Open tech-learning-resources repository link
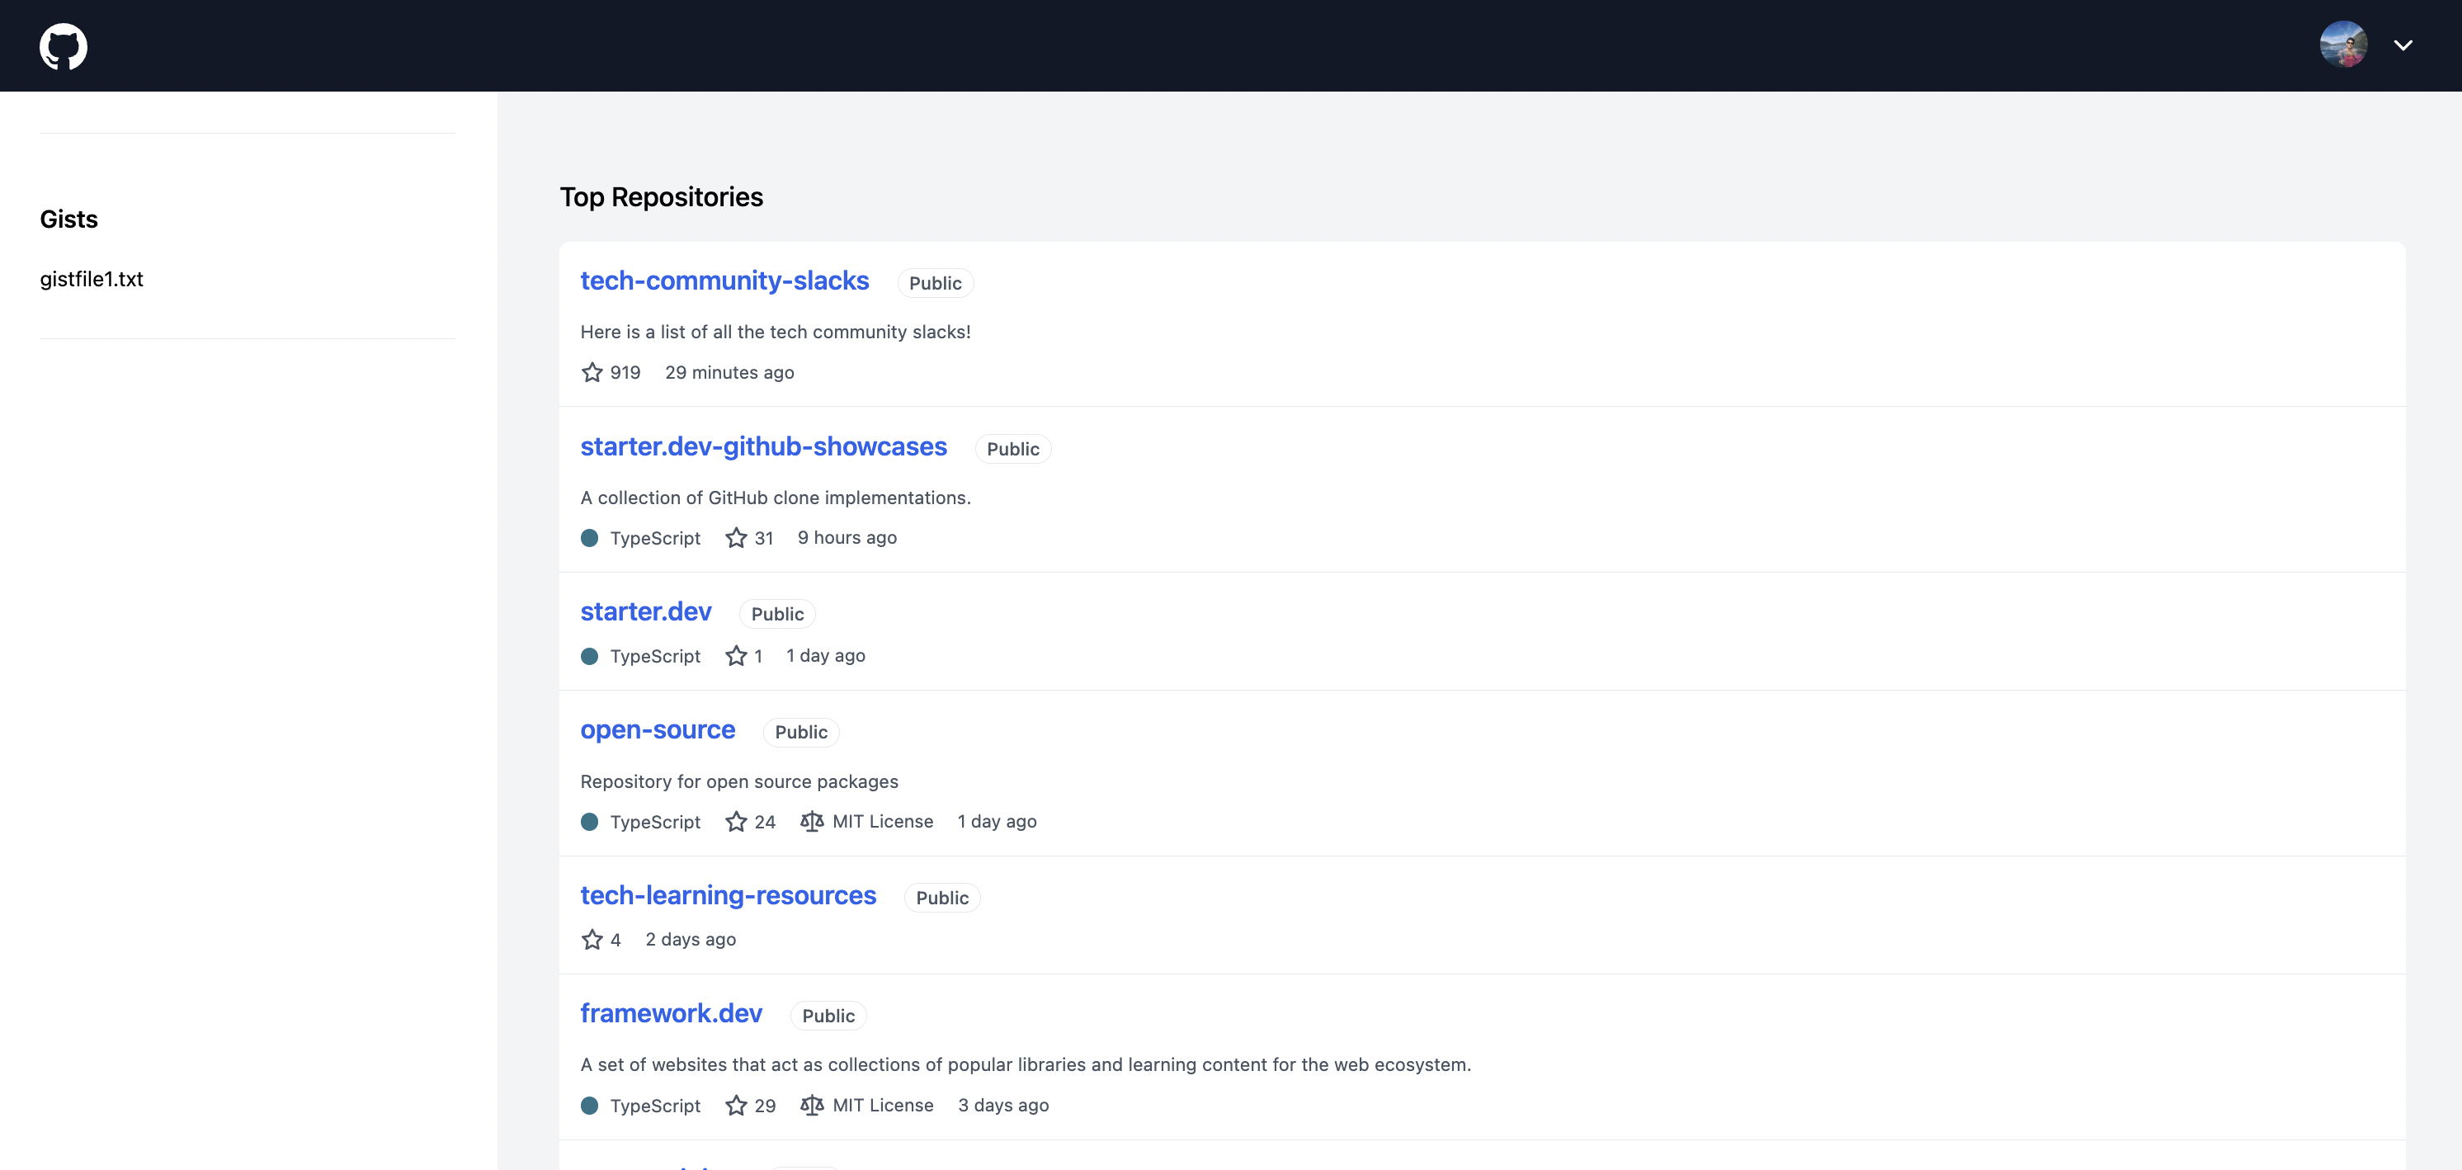 [728, 896]
